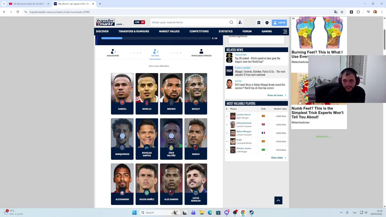Click the Enter your search term field

(x=190, y=22)
